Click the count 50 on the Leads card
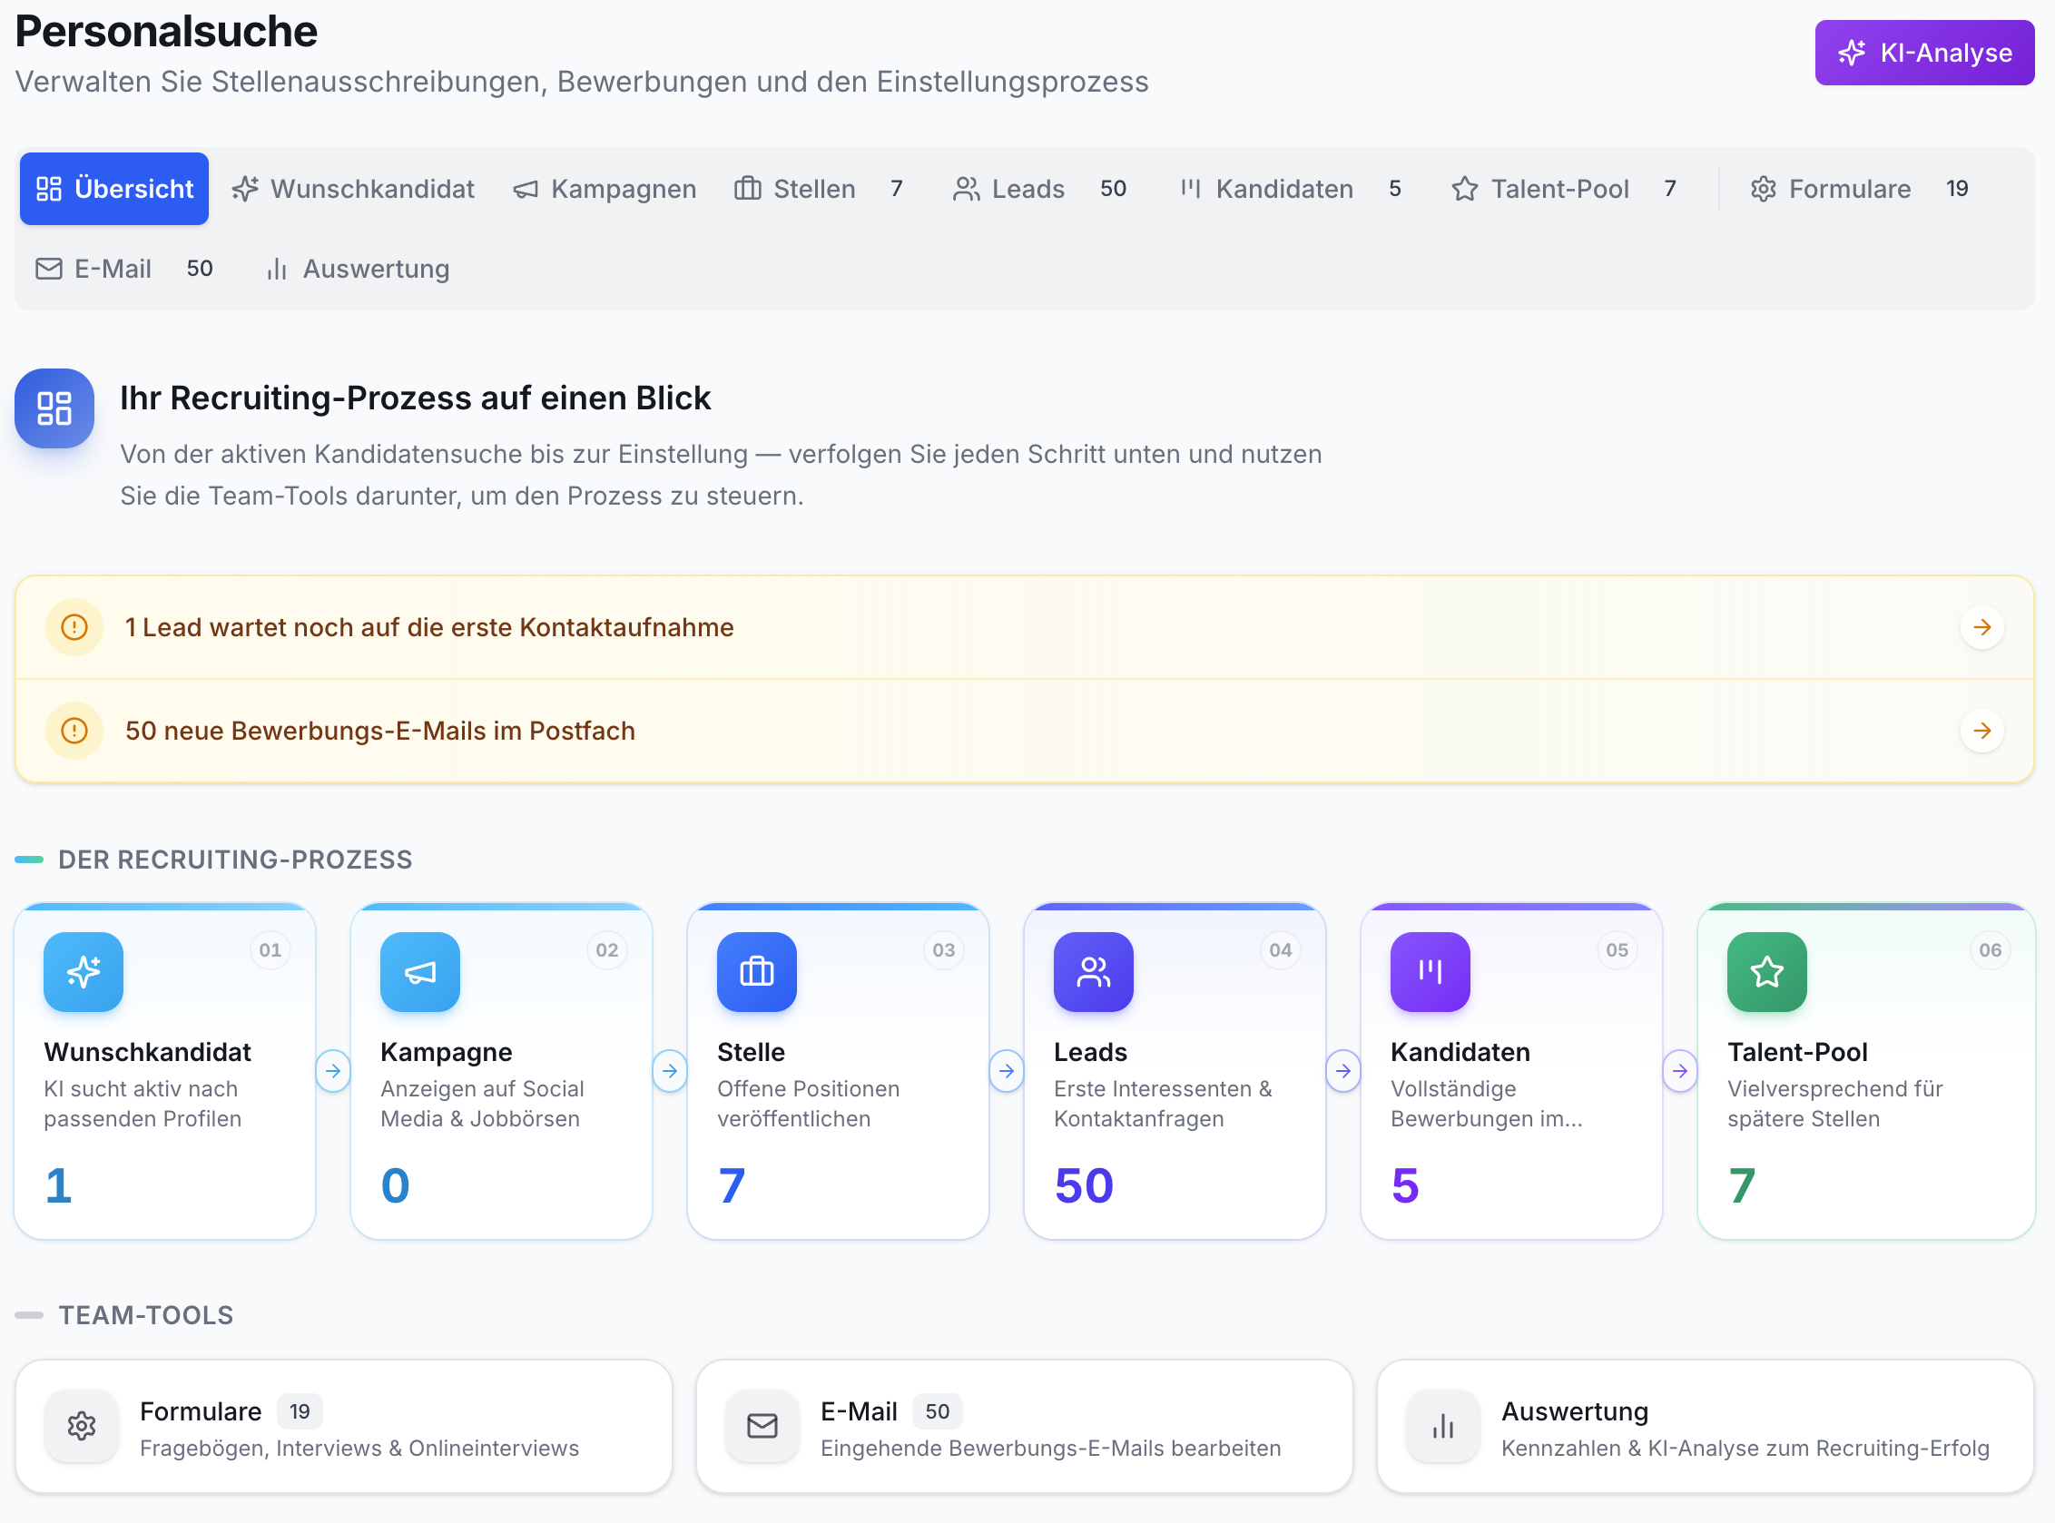 [x=1083, y=1184]
